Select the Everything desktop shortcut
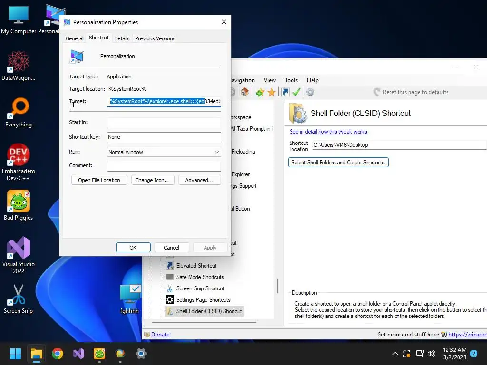The width and height of the screenshot is (487, 365). [19, 112]
